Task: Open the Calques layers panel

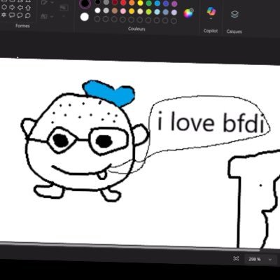Action: coord(234,15)
